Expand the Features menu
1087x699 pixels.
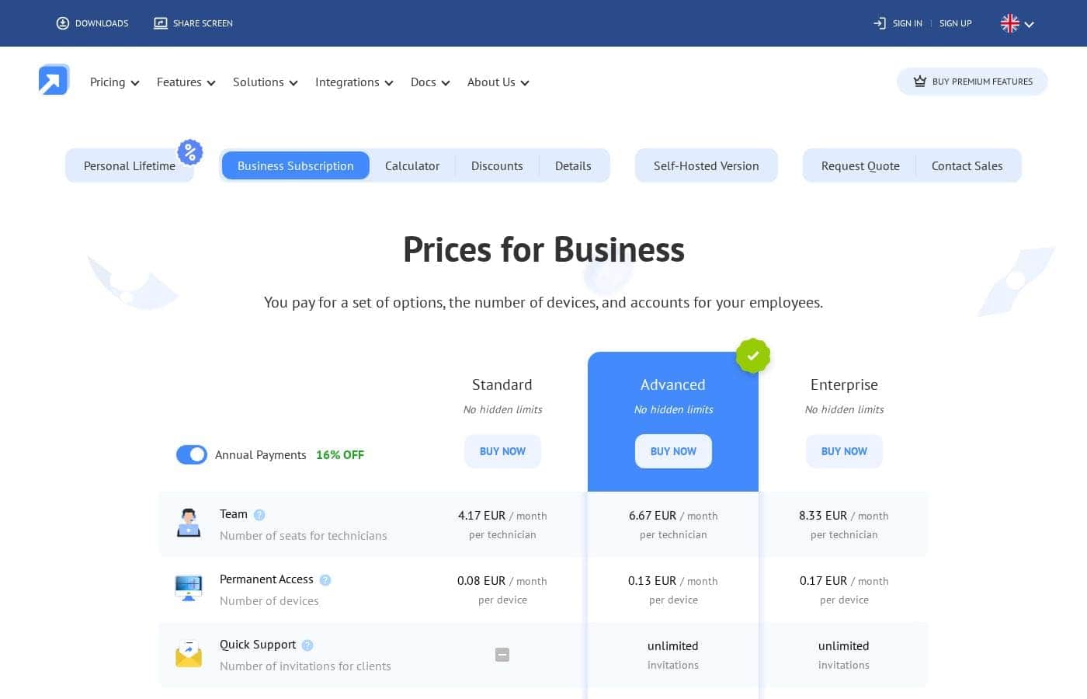point(186,82)
